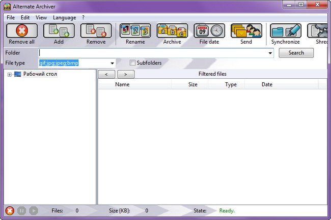Open the Language menu
This screenshot has width=331, height=220.
point(64,17)
